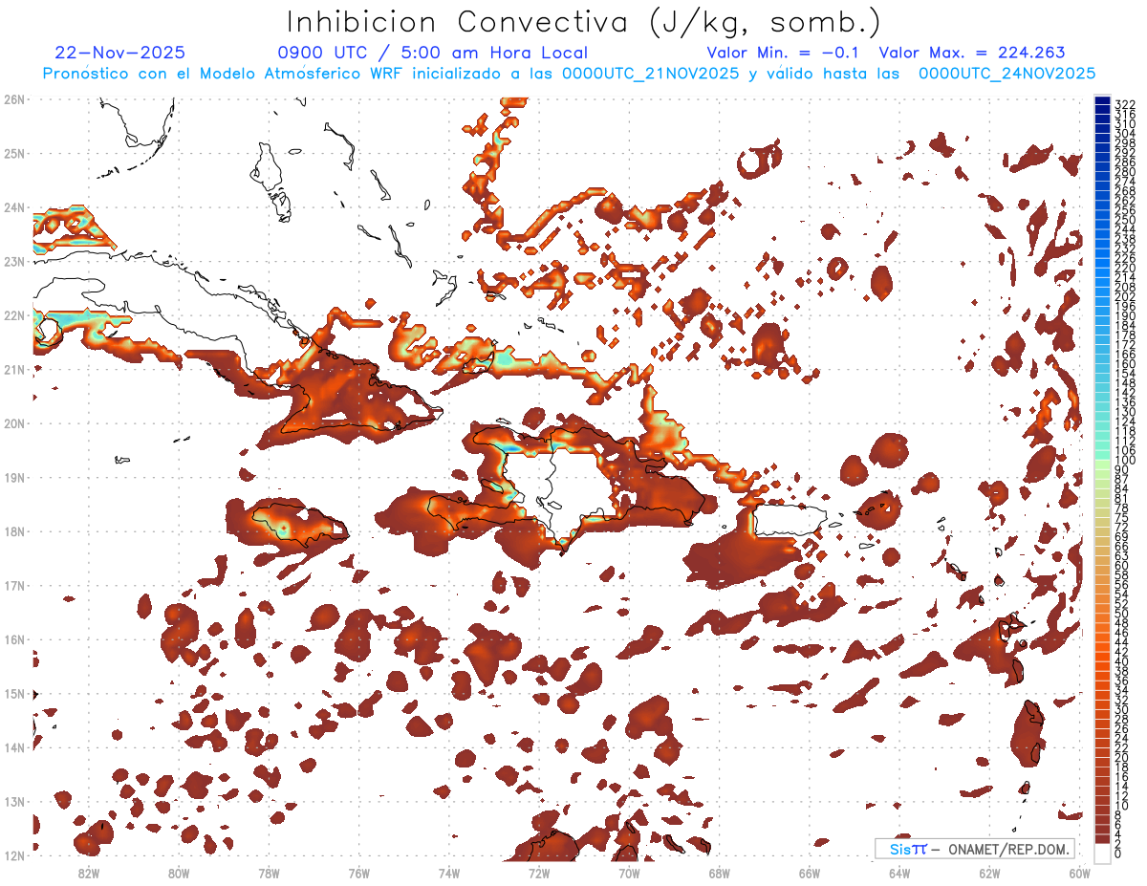The height and width of the screenshot is (886, 1147).
Task: Click the 76W longitude label
Action: point(358,872)
